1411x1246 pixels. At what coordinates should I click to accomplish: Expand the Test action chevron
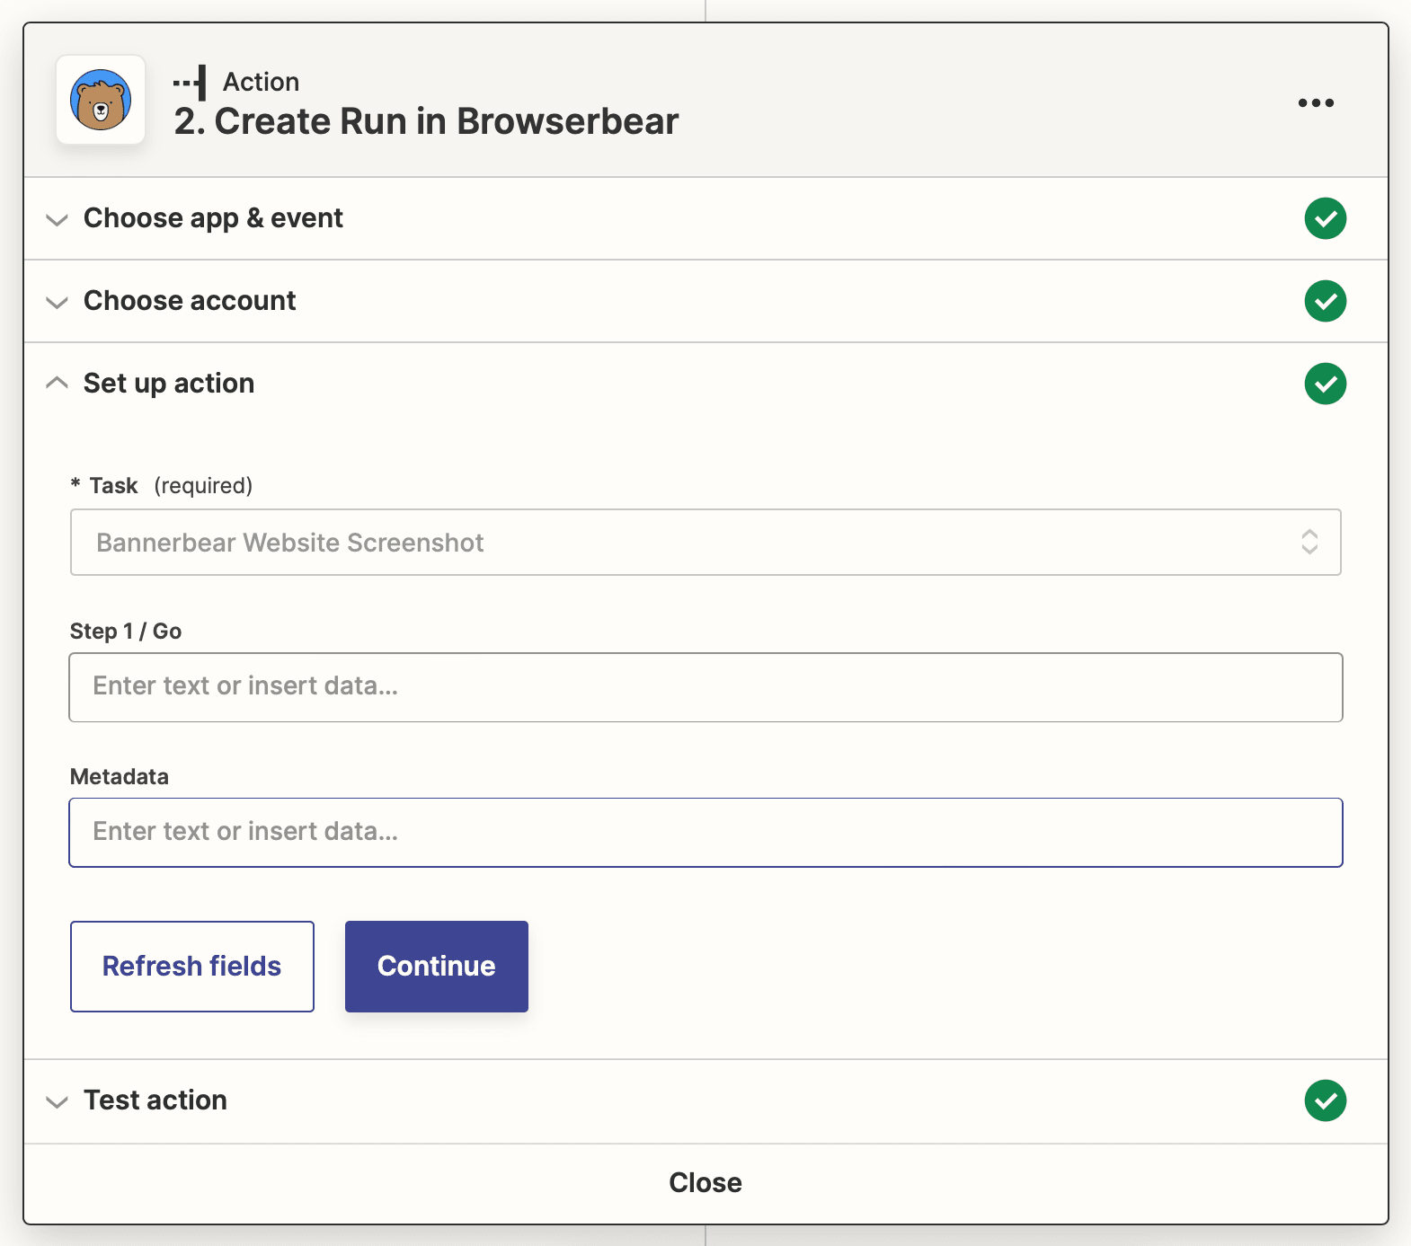57,1101
